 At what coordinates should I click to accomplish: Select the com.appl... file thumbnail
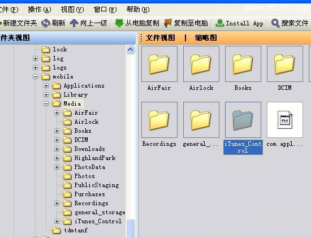pyautogui.click(x=285, y=120)
